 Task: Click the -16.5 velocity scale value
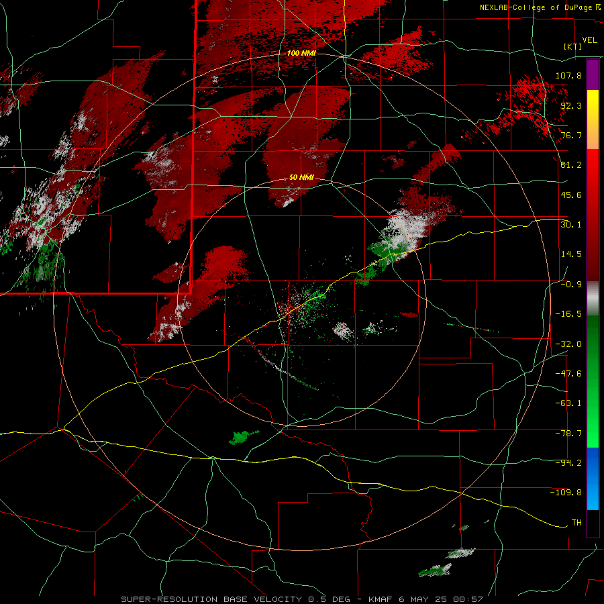point(568,314)
